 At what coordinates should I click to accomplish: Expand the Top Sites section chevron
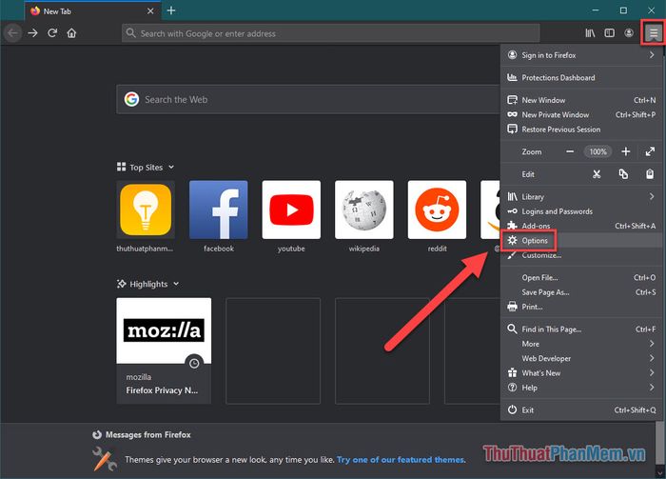point(171,168)
